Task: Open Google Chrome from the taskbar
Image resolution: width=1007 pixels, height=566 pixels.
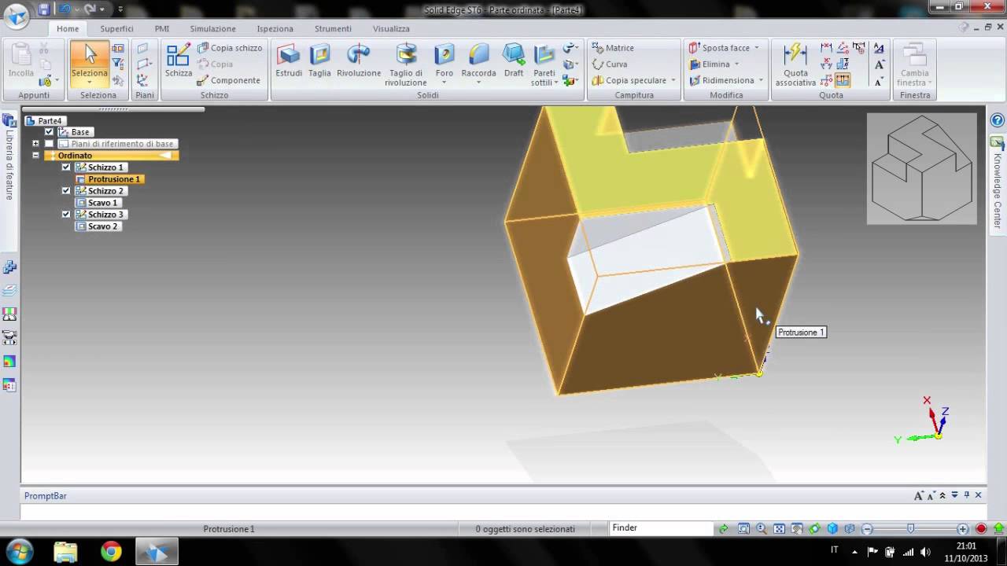Action: coord(111,552)
